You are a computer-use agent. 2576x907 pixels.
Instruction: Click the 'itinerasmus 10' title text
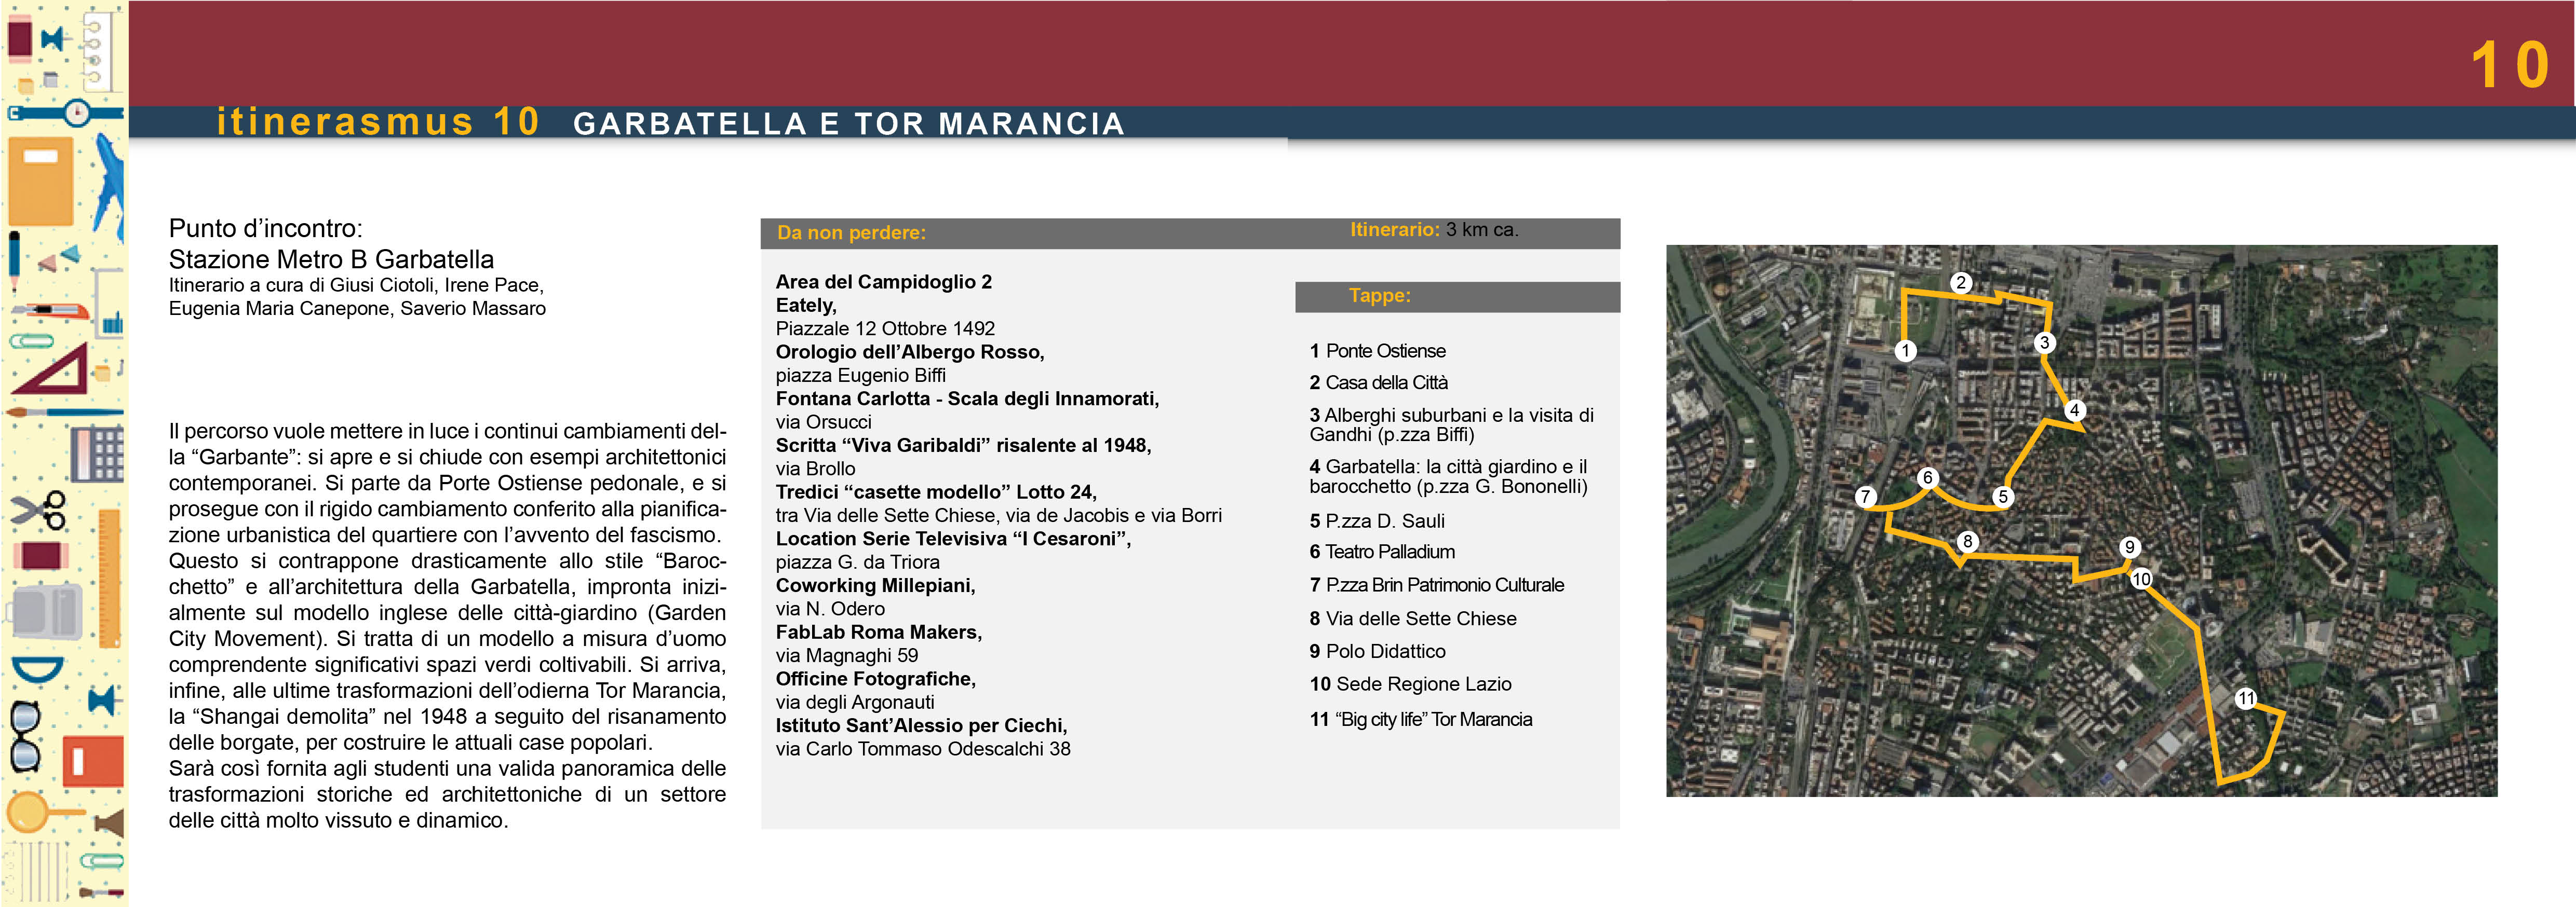point(378,122)
